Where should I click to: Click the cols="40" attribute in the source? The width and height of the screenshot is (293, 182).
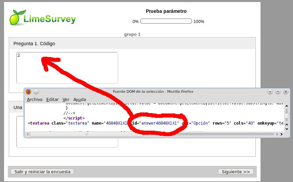pyautogui.click(x=244, y=123)
